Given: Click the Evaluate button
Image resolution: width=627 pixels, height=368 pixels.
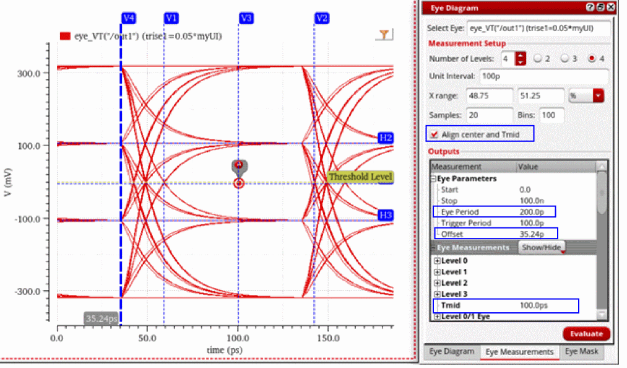Looking at the screenshot, I should (586, 333).
